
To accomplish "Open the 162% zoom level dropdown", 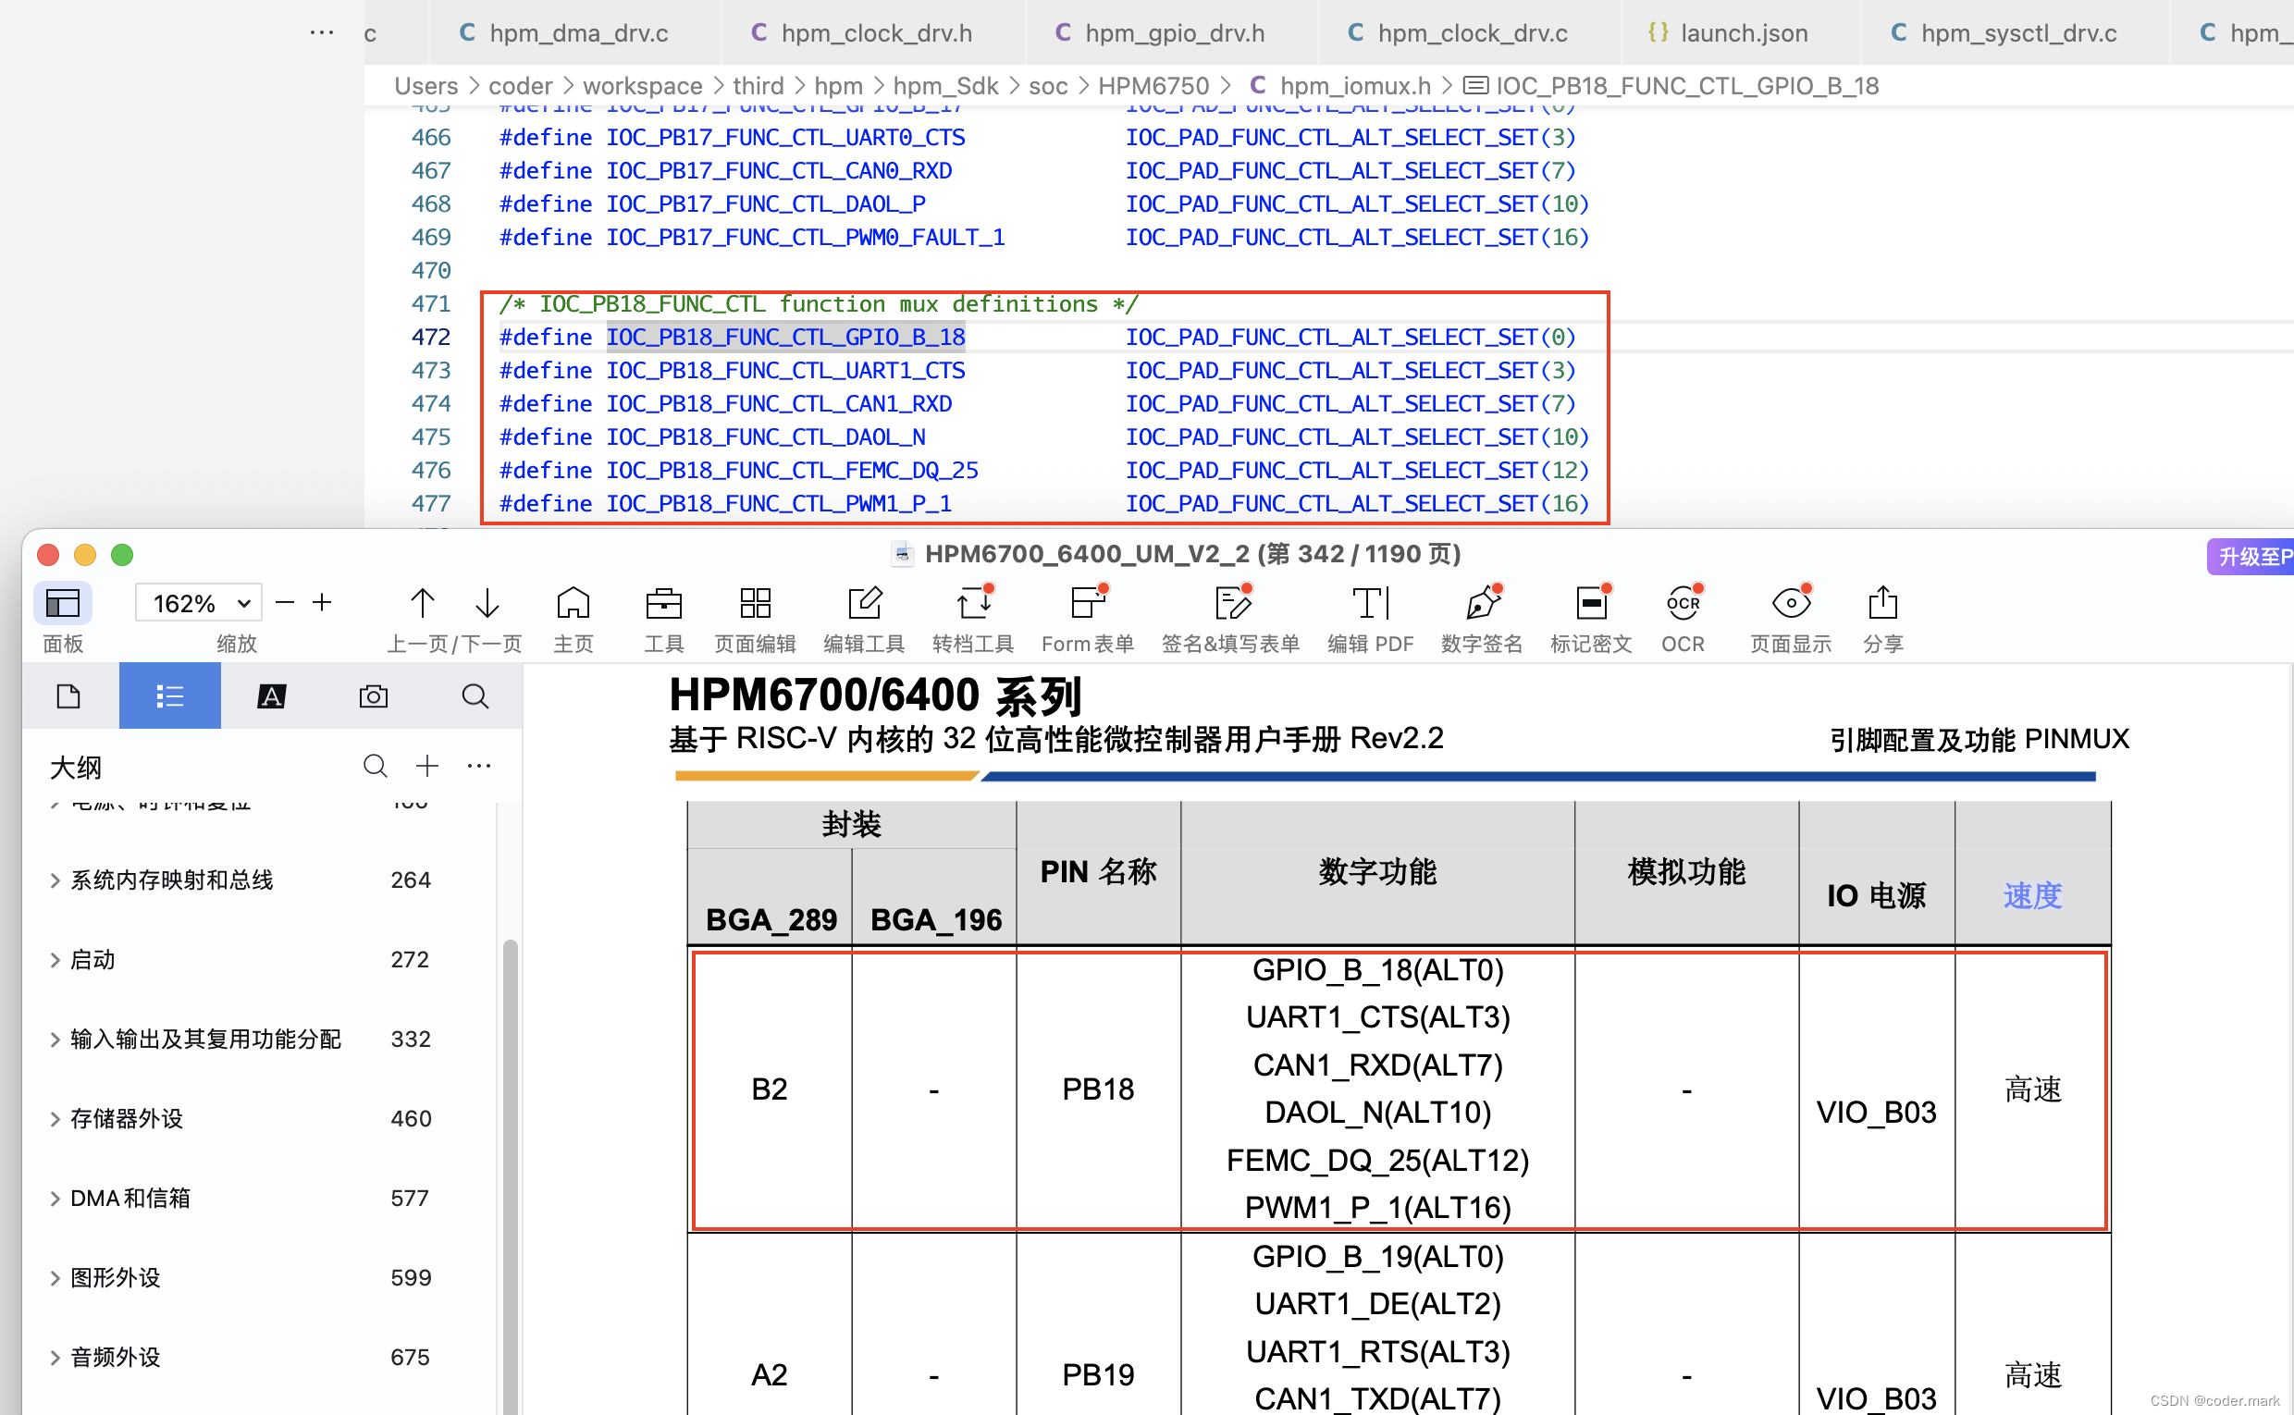I will pos(197,603).
